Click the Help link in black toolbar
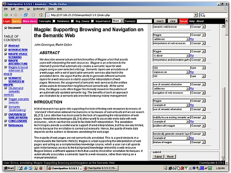The width and height of the screenshot is (231, 173). [x=192, y=21]
